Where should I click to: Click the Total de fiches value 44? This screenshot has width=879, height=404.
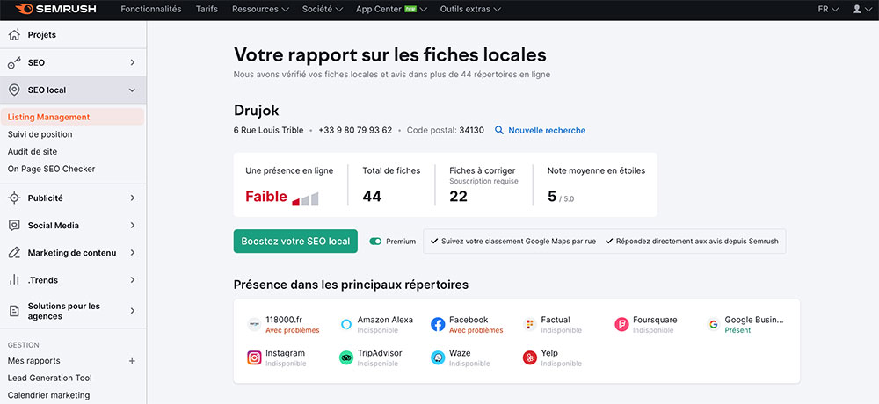pyautogui.click(x=372, y=197)
